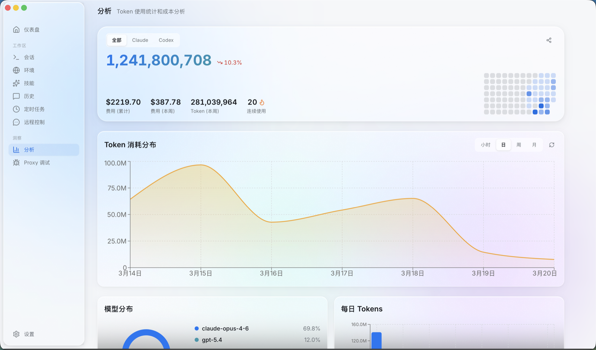Click the darkest cell in the usage heatmap
This screenshot has height=350, width=596.
point(540,105)
